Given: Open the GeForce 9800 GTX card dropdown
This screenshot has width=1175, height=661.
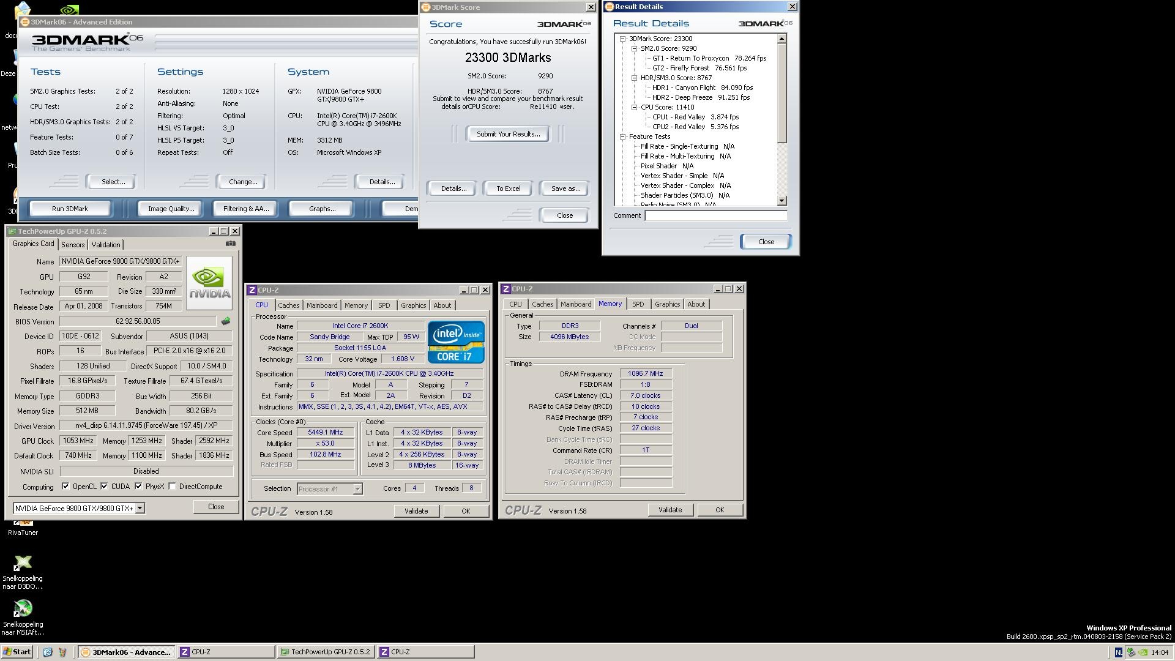Looking at the screenshot, I should (x=140, y=508).
